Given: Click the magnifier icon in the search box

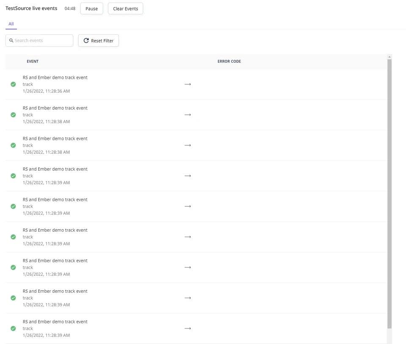Looking at the screenshot, I should [x=11, y=41].
